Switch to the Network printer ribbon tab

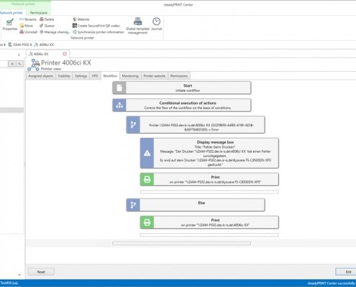point(12,13)
